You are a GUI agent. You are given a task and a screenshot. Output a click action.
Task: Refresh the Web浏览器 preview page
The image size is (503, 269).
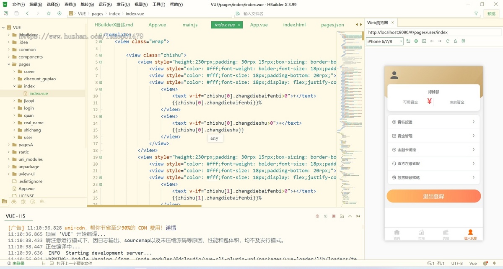pyautogui.click(x=448, y=41)
